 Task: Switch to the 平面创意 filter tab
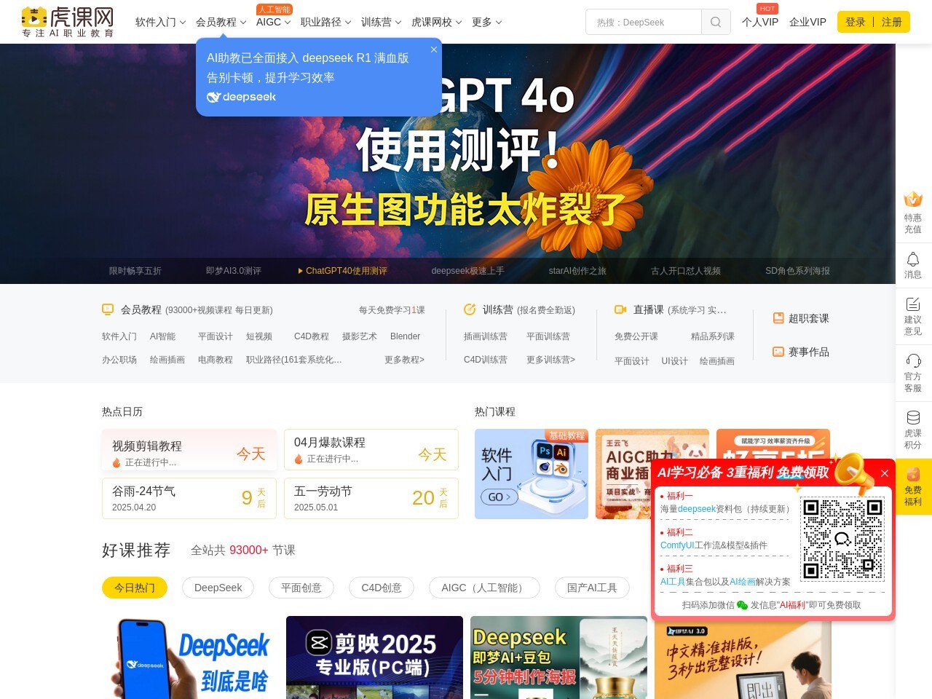[x=301, y=588]
